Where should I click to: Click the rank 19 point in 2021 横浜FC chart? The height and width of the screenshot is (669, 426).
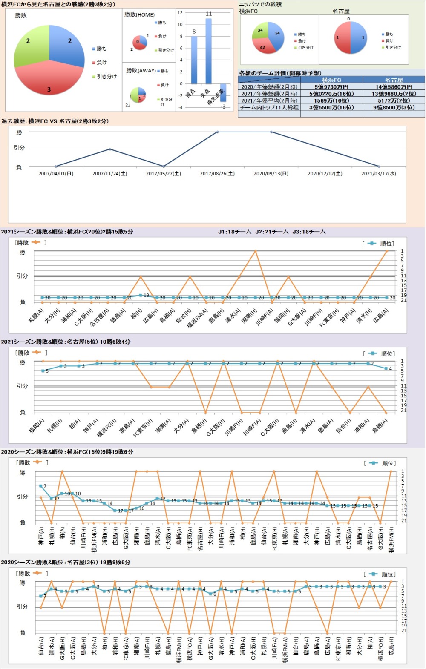point(141,295)
